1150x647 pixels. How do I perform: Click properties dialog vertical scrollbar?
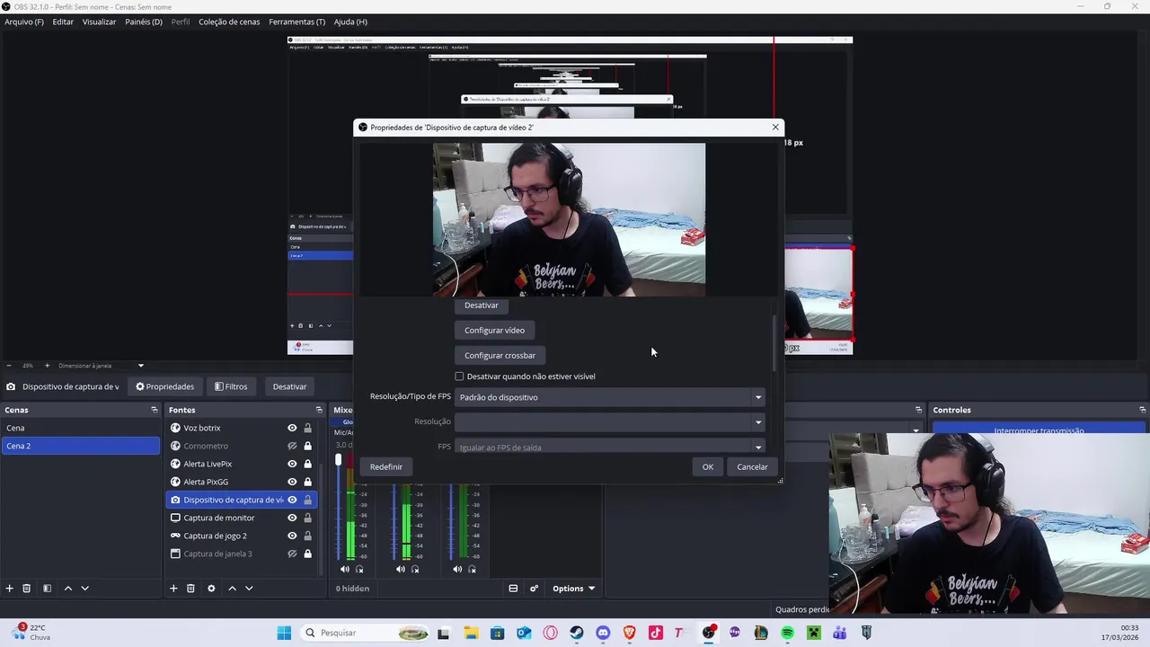pyautogui.click(x=774, y=343)
